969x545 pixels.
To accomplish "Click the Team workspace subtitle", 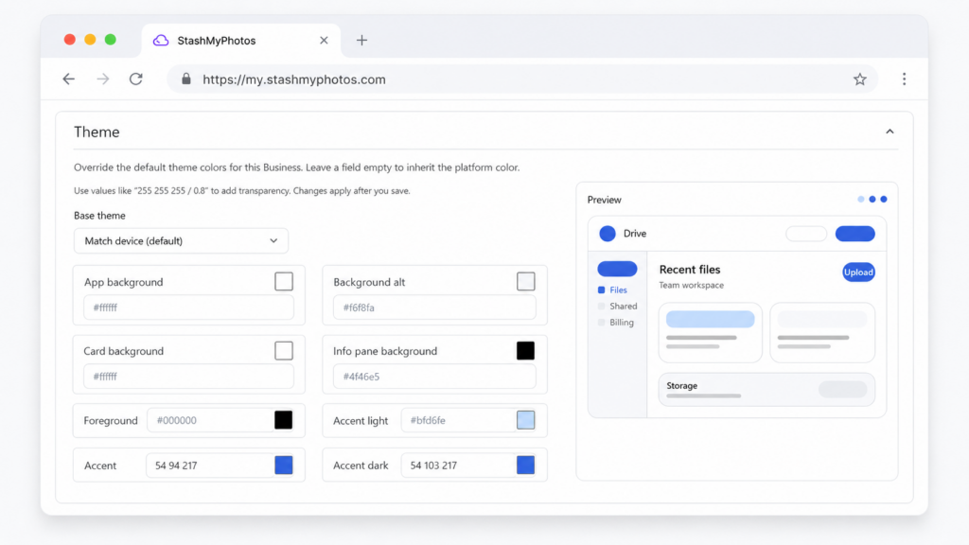I will pos(691,286).
